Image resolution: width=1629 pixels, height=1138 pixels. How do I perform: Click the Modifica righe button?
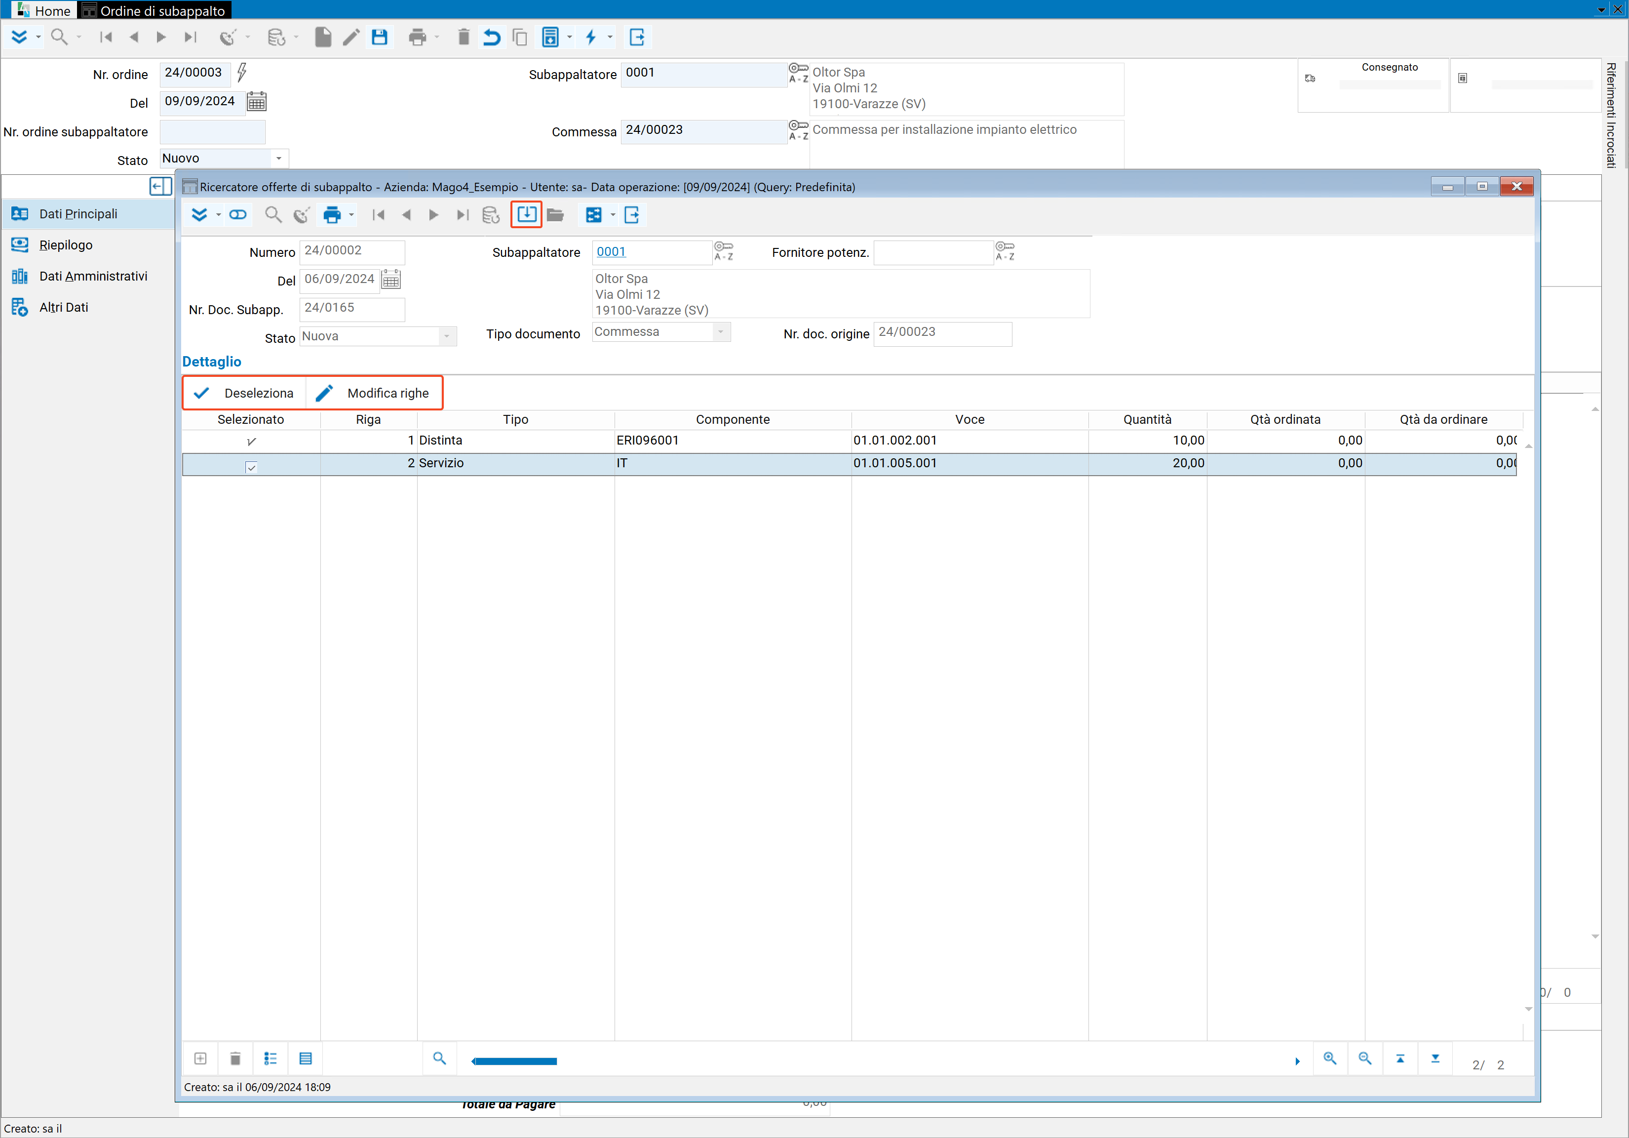click(x=374, y=393)
